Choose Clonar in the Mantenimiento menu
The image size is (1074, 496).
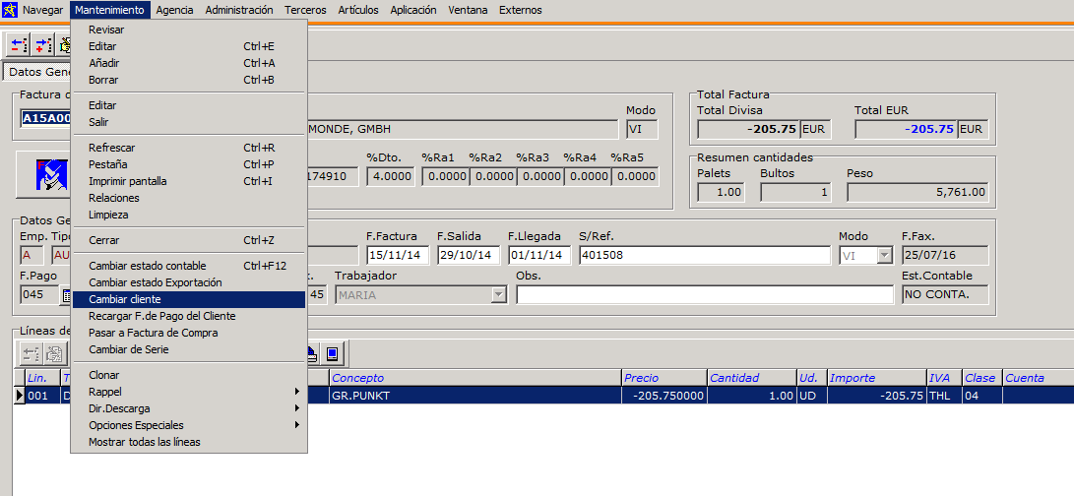pos(104,375)
